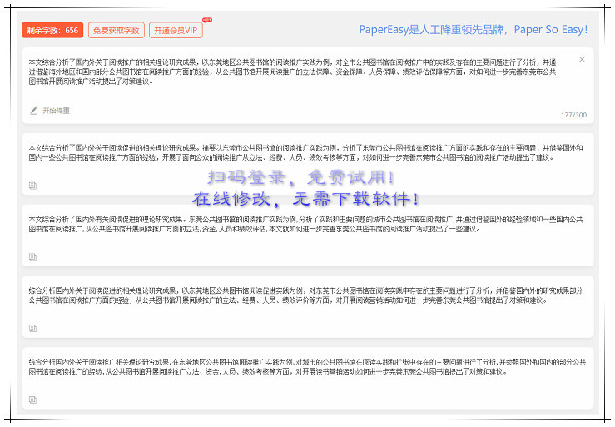Screen dimensions: 615x427
Task: Click 开始降重 to start rewriting
Action: tap(56, 111)
